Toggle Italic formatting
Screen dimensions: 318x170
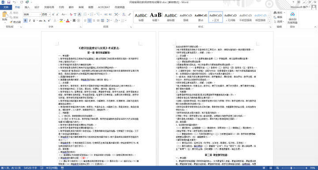30,21
